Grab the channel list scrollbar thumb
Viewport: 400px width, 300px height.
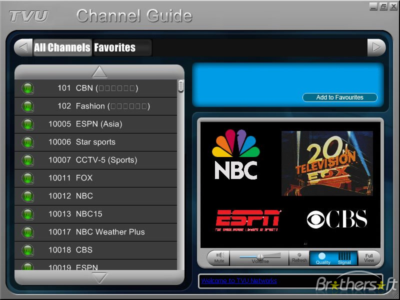click(180, 86)
